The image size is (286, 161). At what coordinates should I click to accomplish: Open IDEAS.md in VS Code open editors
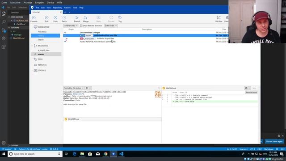click(21, 24)
